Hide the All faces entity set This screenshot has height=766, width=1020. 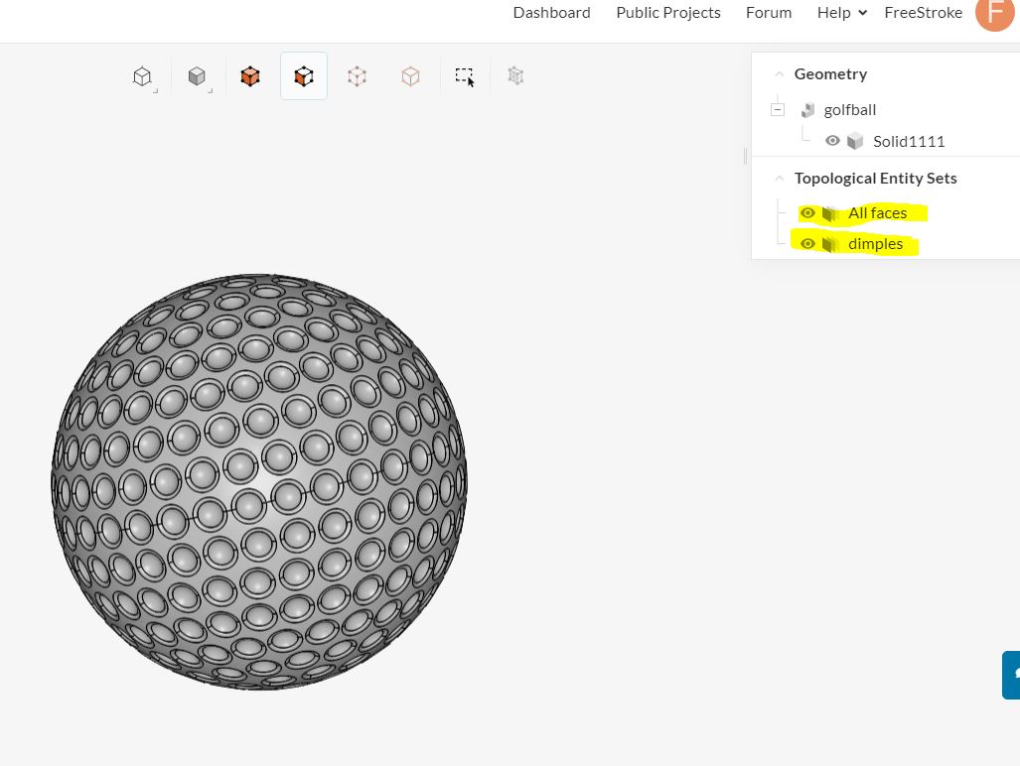[807, 212]
